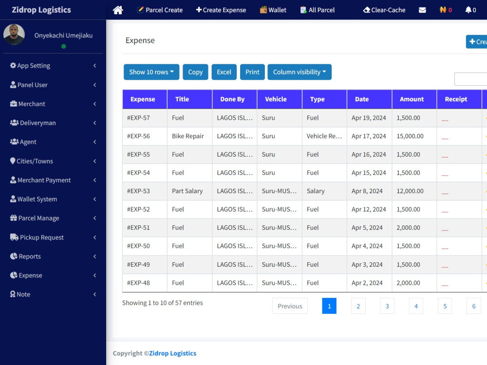The width and height of the screenshot is (487, 365).
Task: Go to pagination page 5
Action: pos(445,306)
